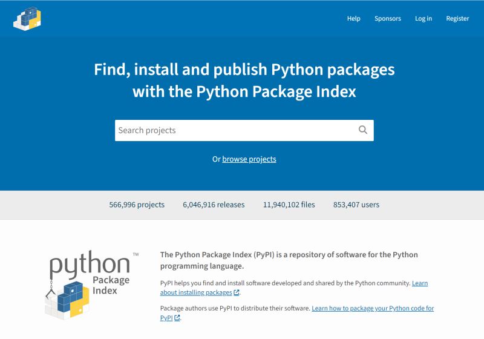The height and width of the screenshot is (339, 484).
Task: Click external-link icon after 'installing packages'
Action: (x=237, y=293)
